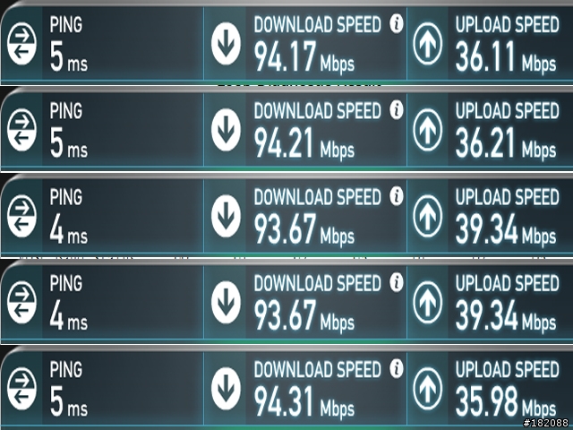Open the info icon beside the 94.21 Mbps download
573x430 pixels.
pyautogui.click(x=397, y=110)
